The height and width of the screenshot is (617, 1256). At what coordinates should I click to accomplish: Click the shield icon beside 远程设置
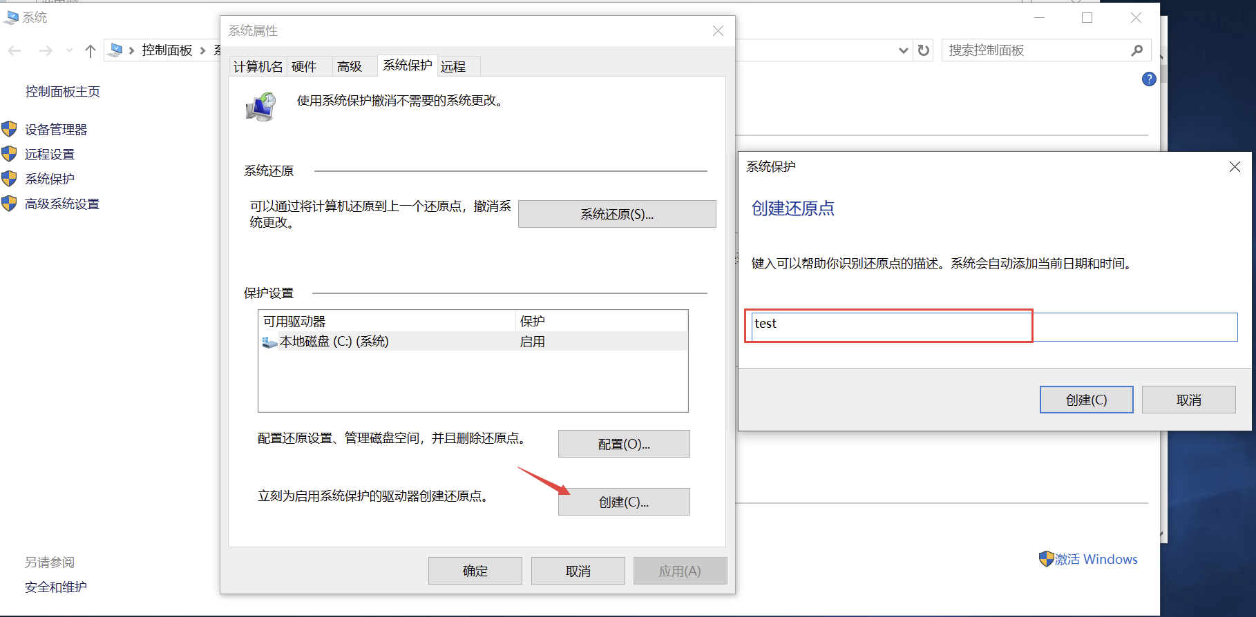pos(9,154)
